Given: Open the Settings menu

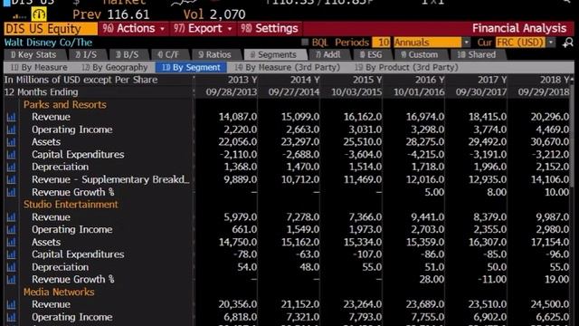Looking at the screenshot, I should tap(270, 28).
